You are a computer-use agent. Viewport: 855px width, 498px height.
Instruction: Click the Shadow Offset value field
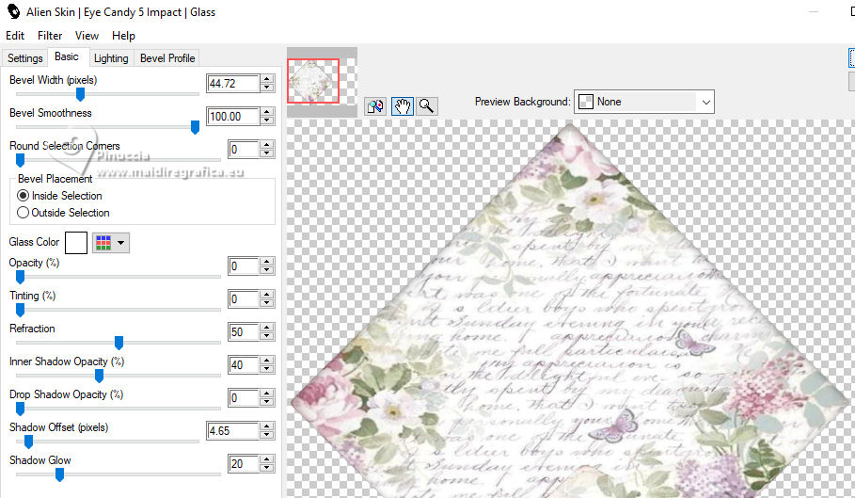point(233,431)
